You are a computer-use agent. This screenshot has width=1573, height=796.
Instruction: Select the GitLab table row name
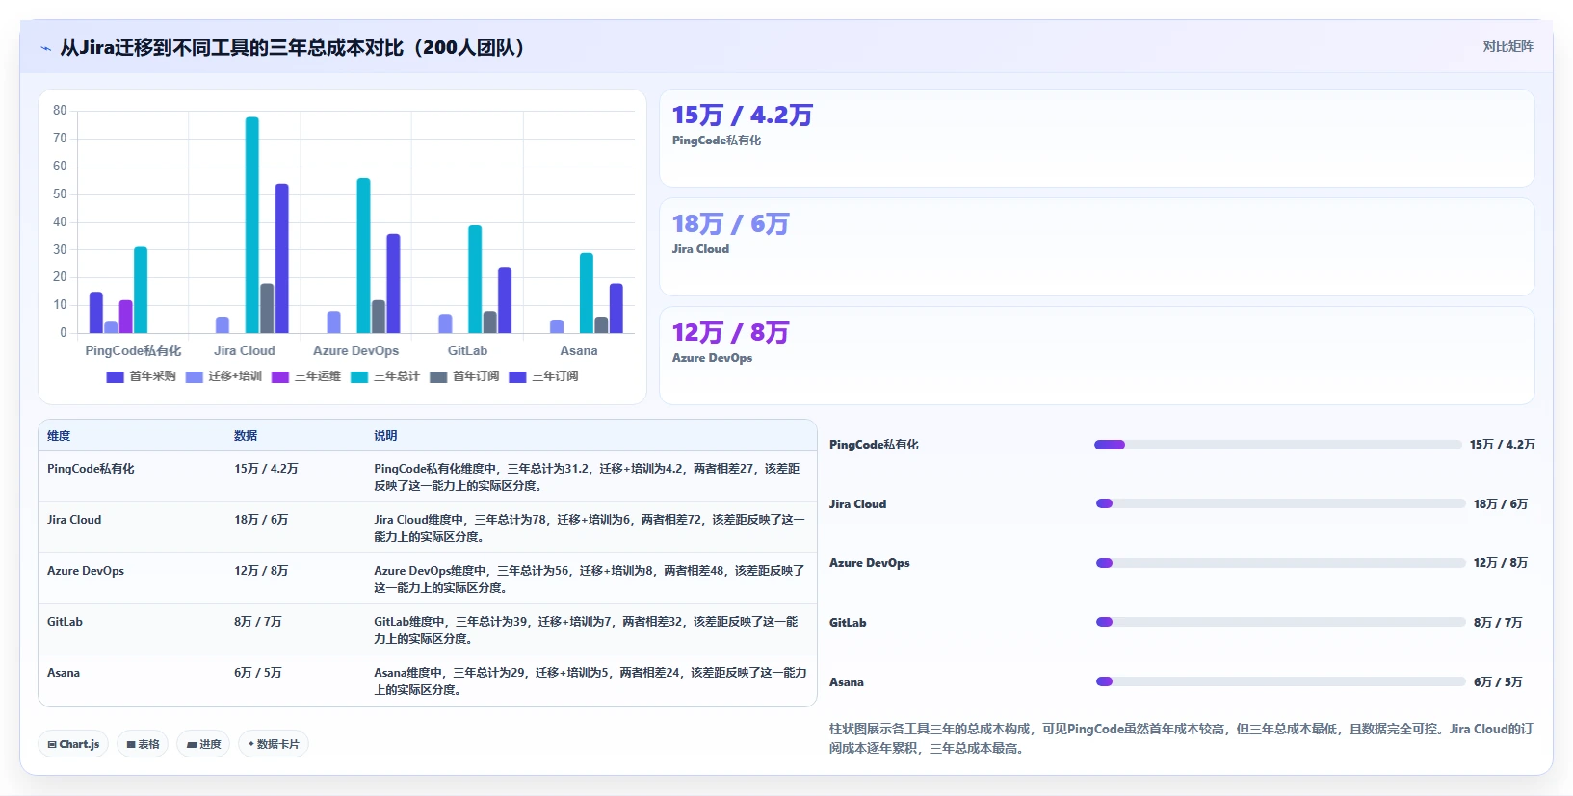pos(65,622)
